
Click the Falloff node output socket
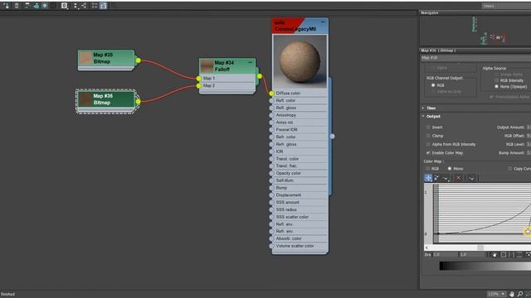pyautogui.click(x=260, y=76)
